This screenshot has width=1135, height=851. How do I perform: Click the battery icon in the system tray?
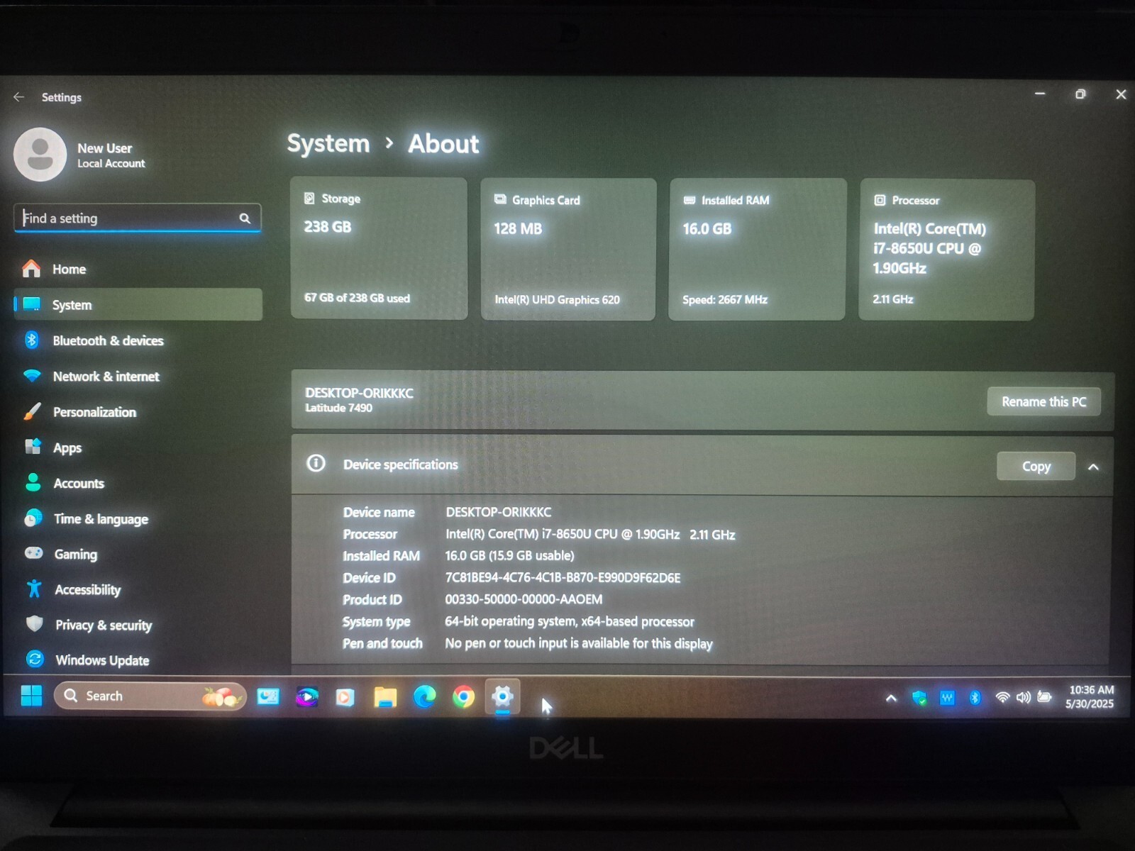tap(1044, 697)
